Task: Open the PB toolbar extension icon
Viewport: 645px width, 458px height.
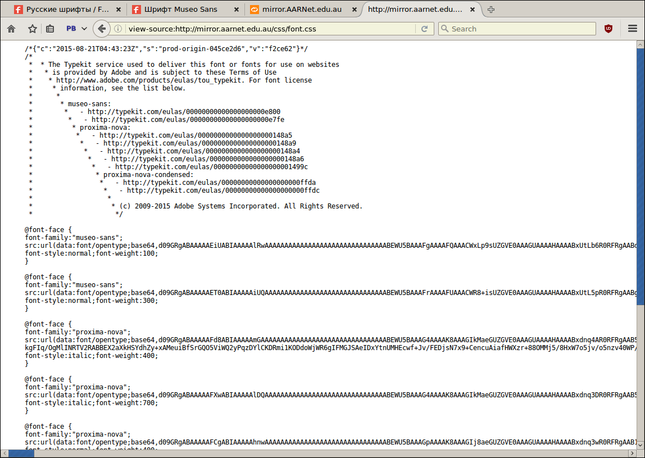Action: click(x=71, y=29)
